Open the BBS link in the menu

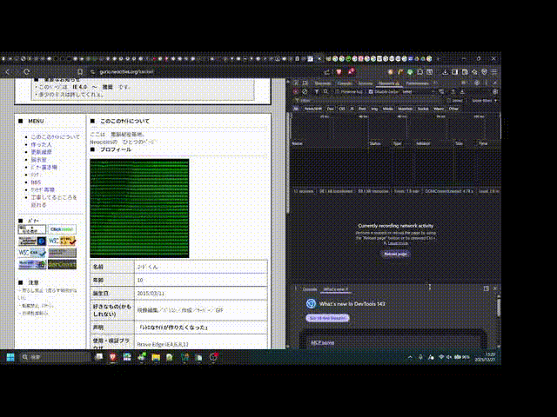(x=36, y=182)
